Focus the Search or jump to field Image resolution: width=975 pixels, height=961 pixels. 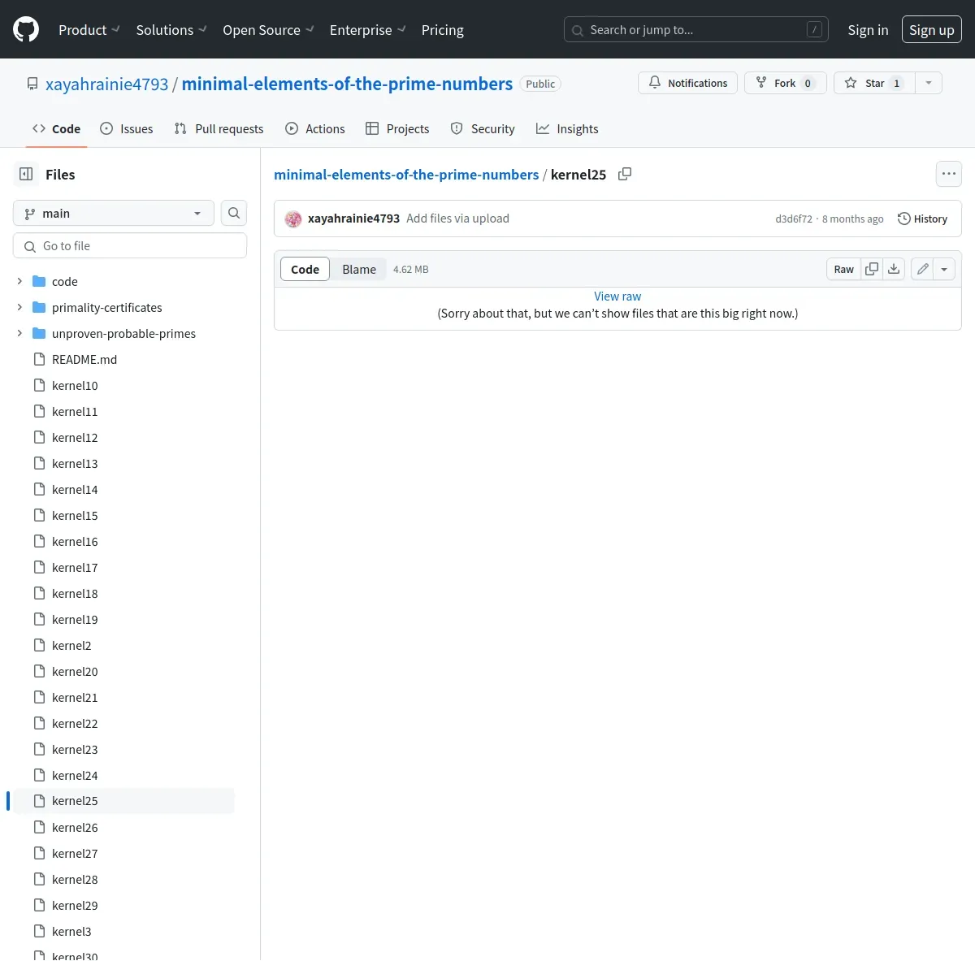pos(696,30)
